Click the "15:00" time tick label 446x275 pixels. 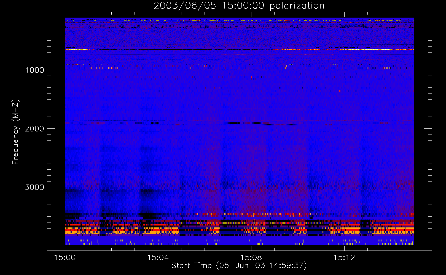pos(65,258)
